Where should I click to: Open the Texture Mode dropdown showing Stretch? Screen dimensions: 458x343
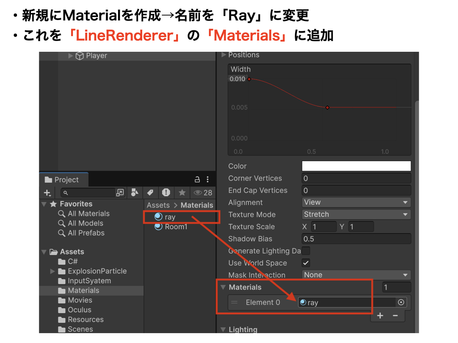[x=356, y=214]
